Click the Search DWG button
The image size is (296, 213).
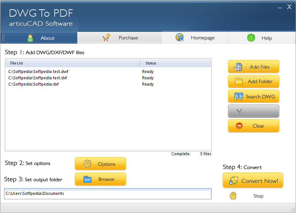pyautogui.click(x=253, y=96)
